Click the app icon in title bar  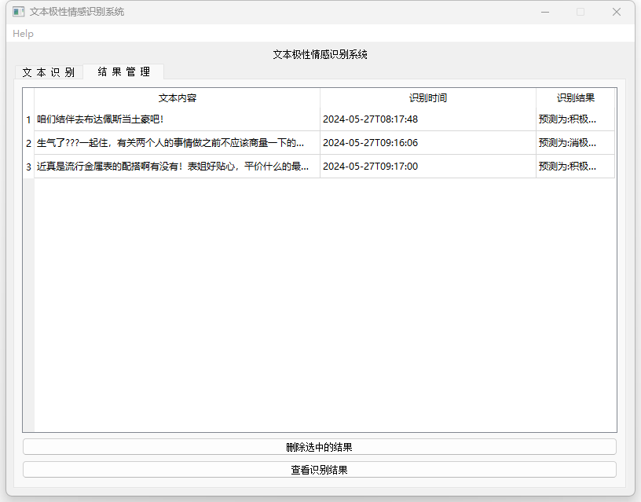coord(18,12)
